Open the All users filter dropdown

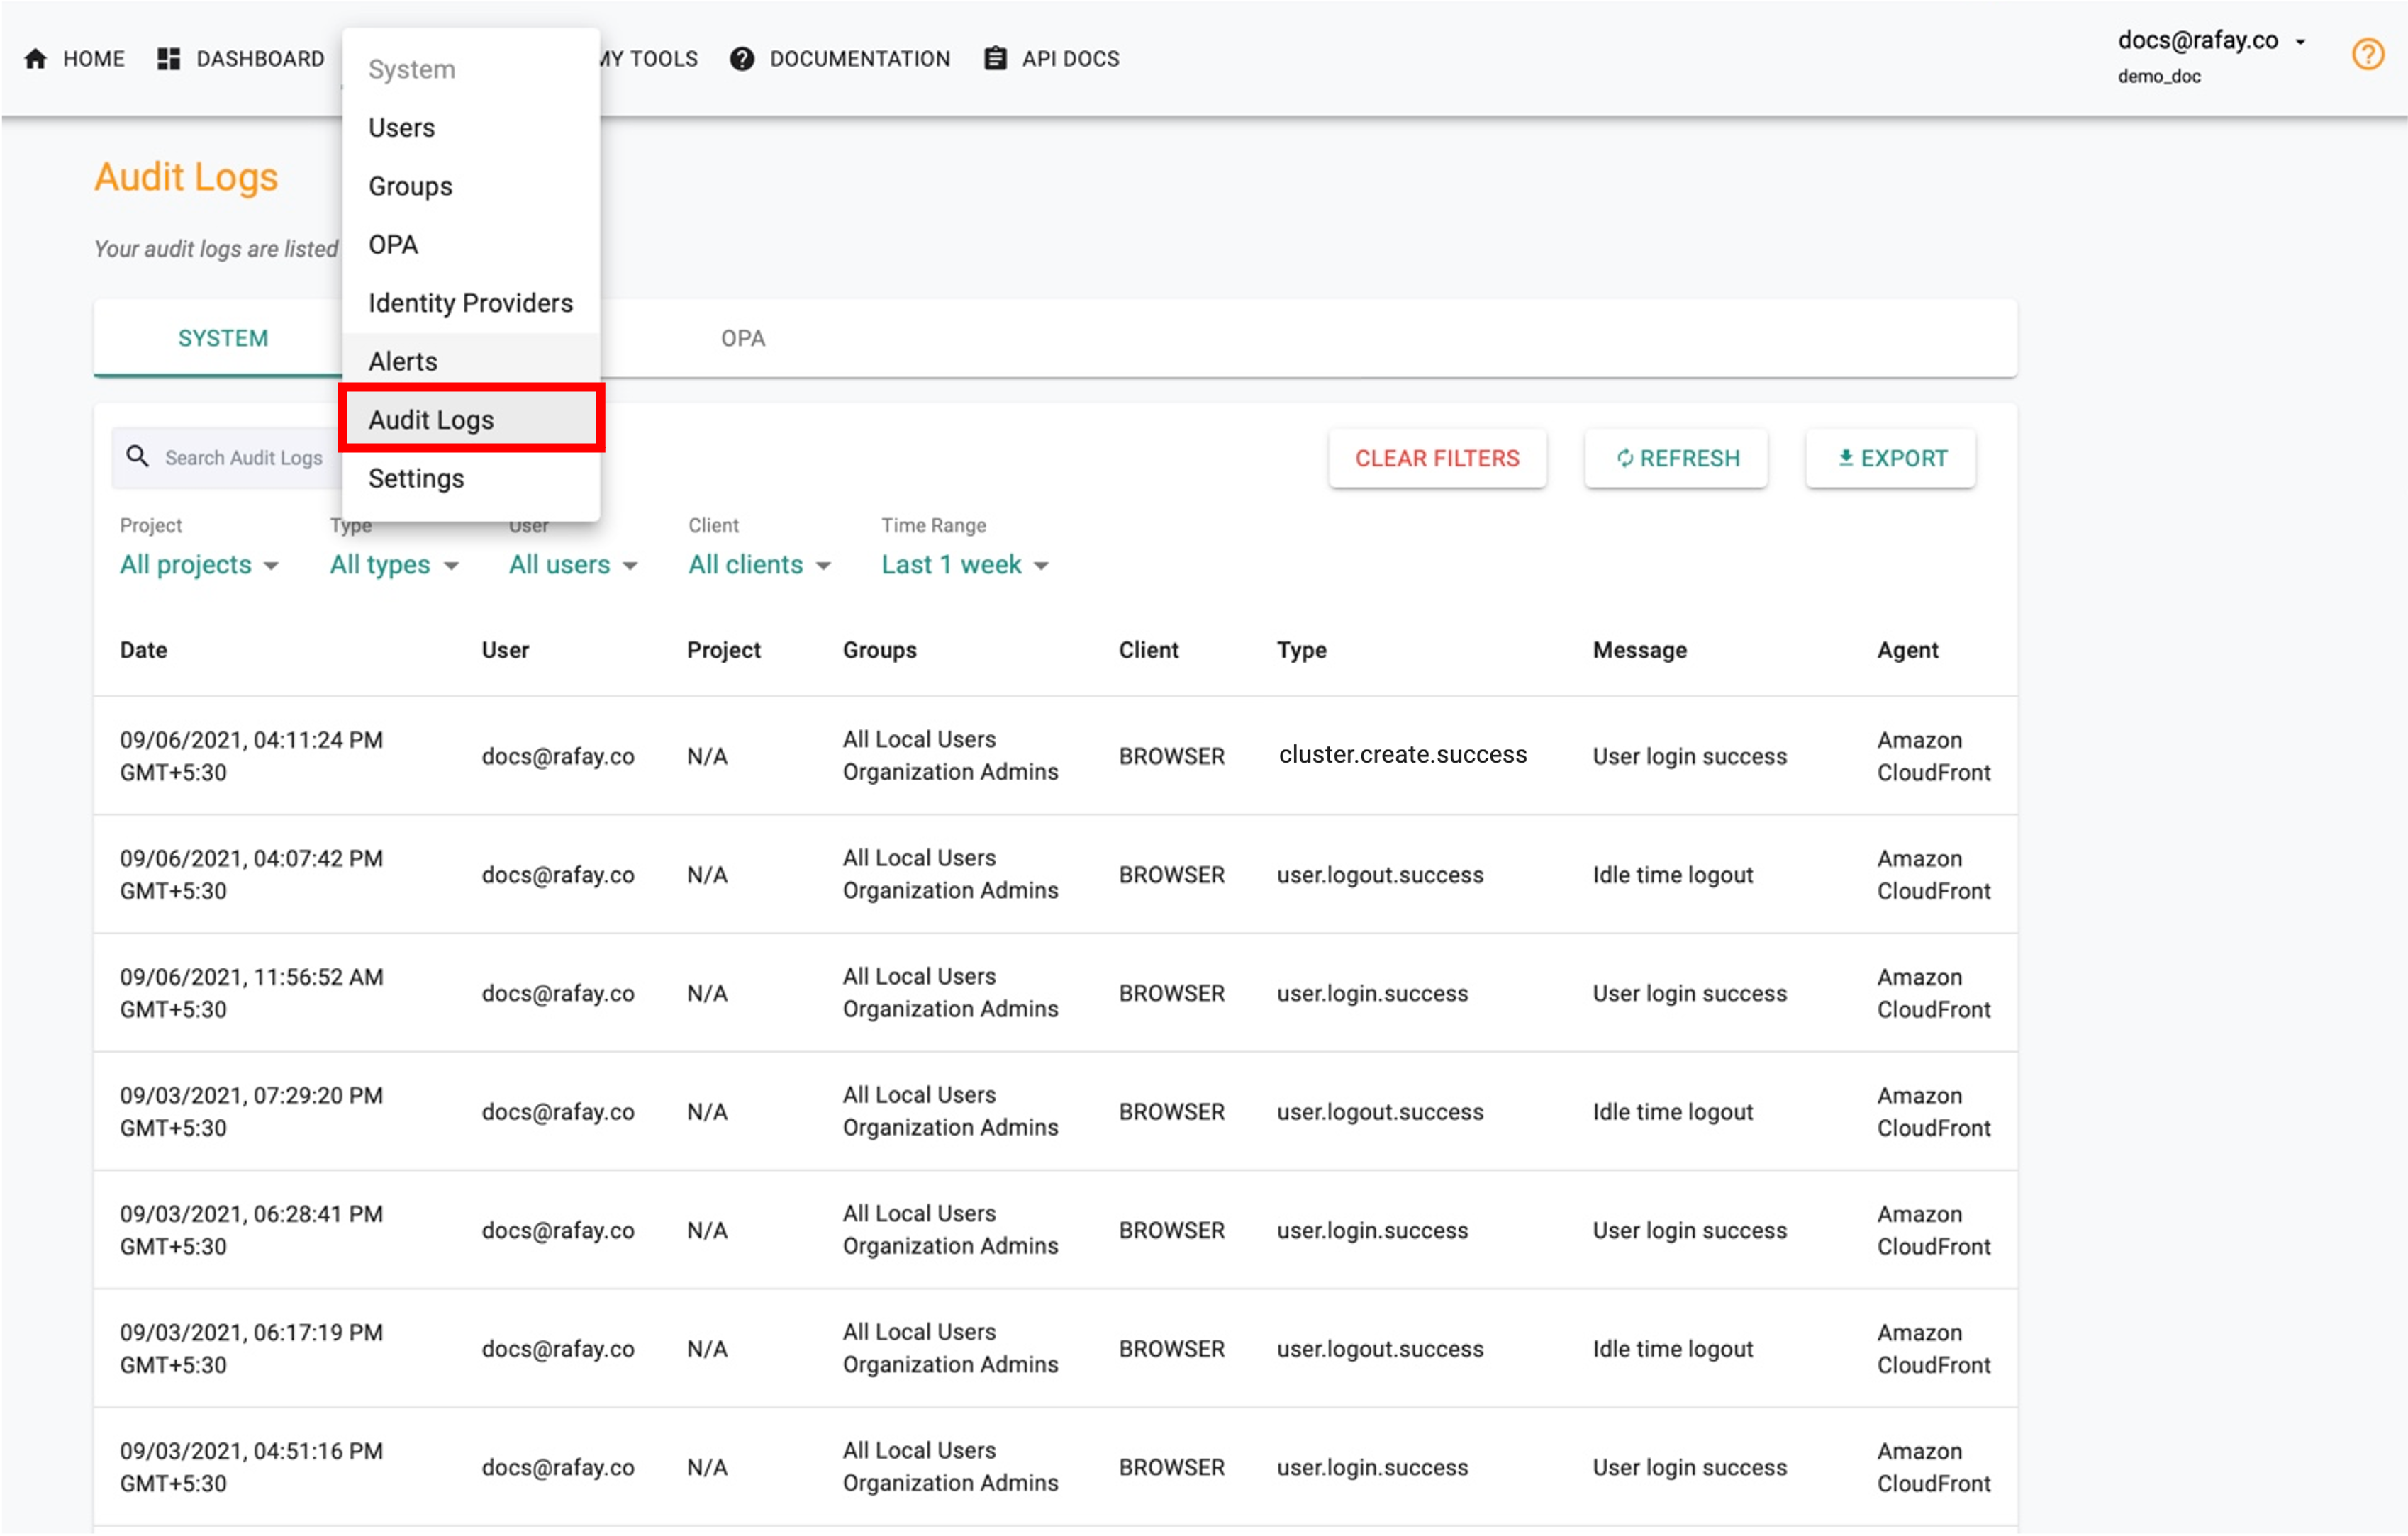click(573, 565)
